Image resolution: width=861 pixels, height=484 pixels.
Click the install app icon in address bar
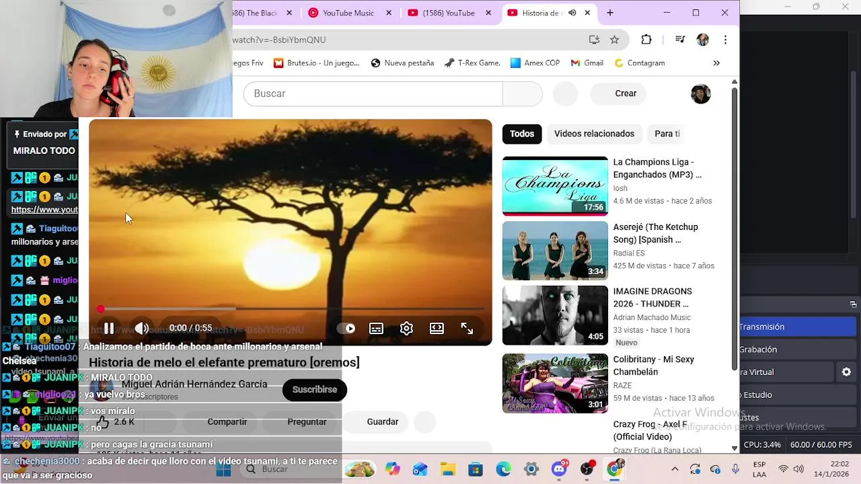594,40
